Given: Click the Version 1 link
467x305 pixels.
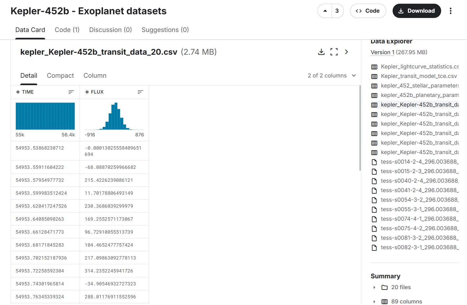Looking at the screenshot, I should click(x=382, y=52).
